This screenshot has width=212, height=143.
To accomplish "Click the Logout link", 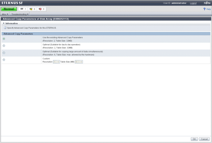I will pos(193,3).
